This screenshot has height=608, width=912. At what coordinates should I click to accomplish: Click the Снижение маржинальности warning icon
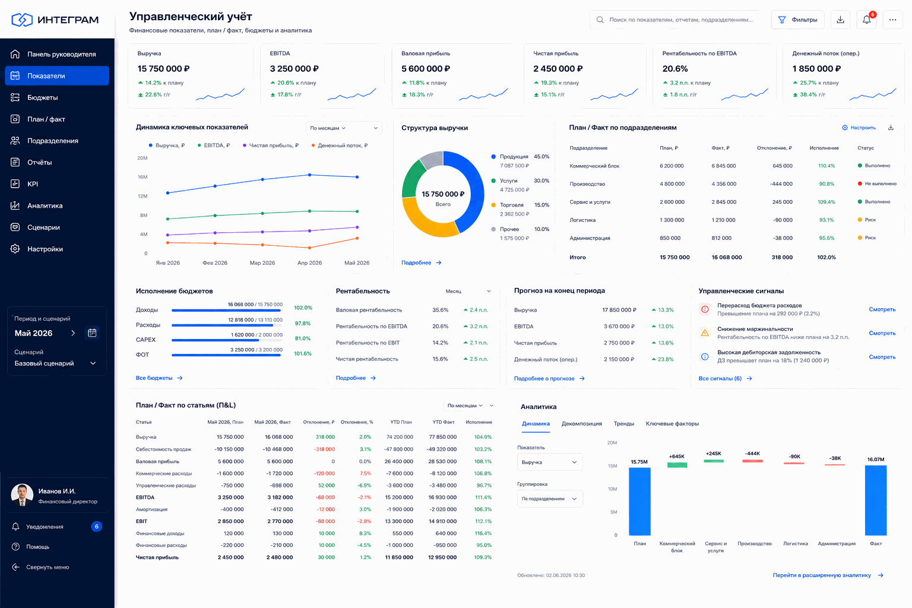705,333
